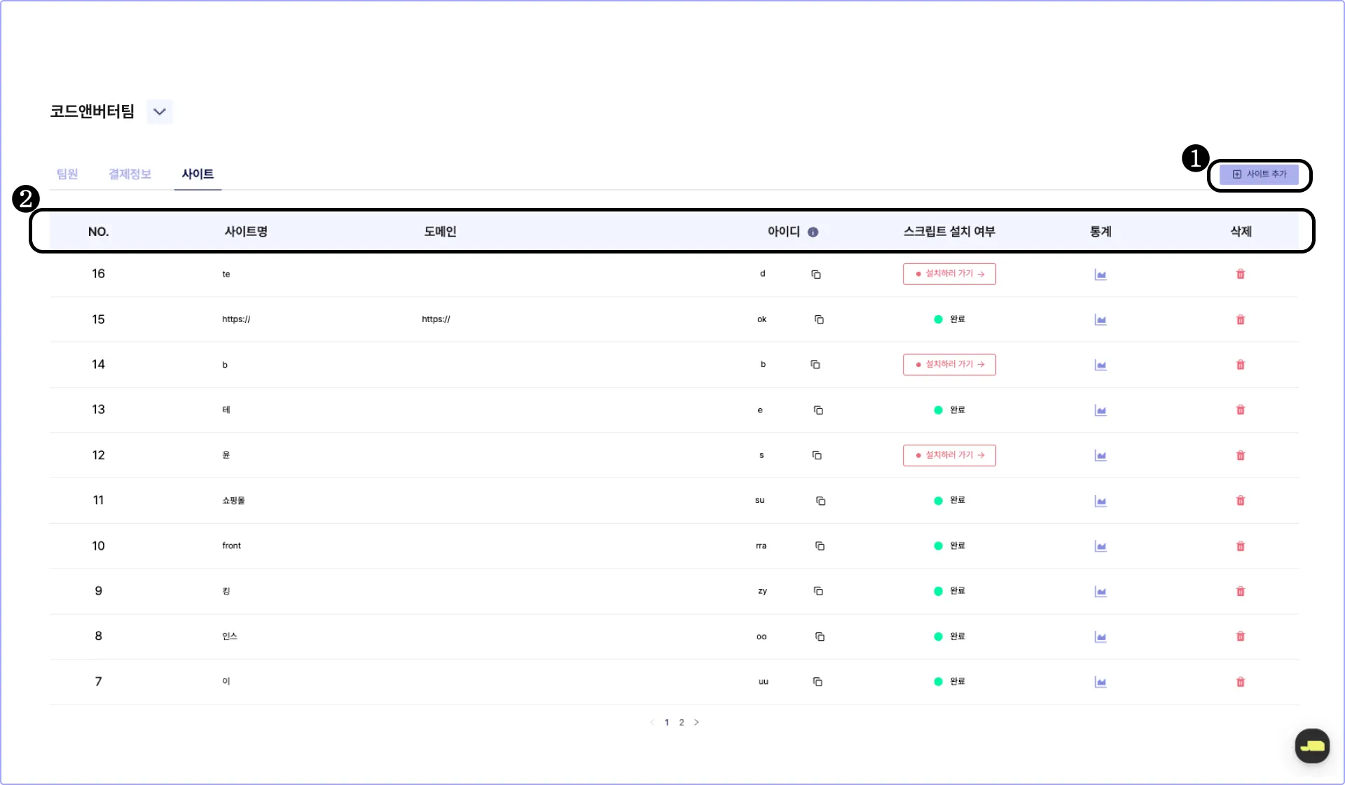Screen dimensions: 1345x785
Task: Open statistics chart for site 9
Action: pos(1101,592)
